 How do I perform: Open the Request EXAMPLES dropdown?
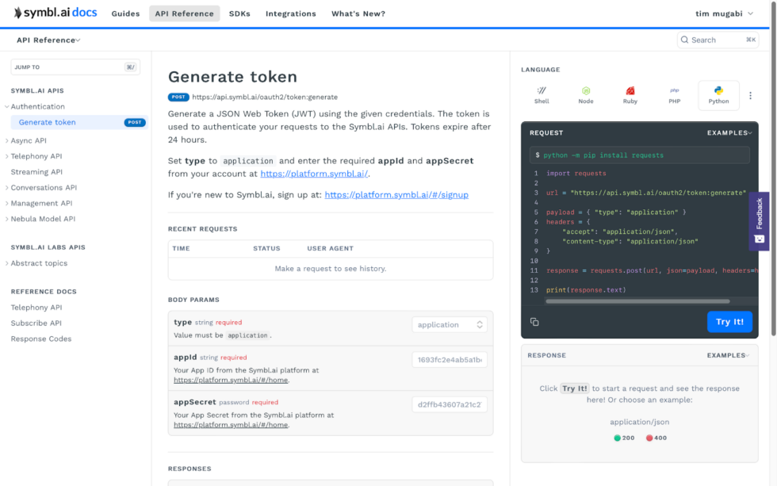click(729, 132)
